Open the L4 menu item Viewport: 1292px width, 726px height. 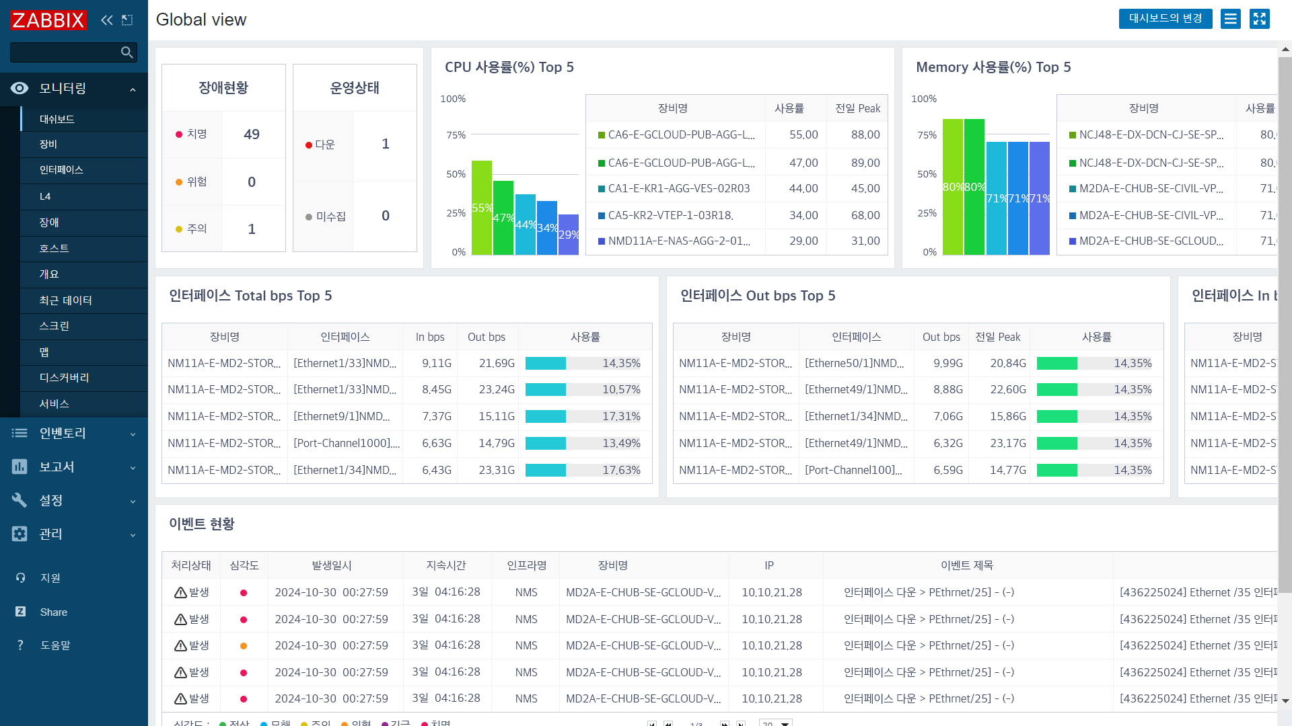coord(84,196)
